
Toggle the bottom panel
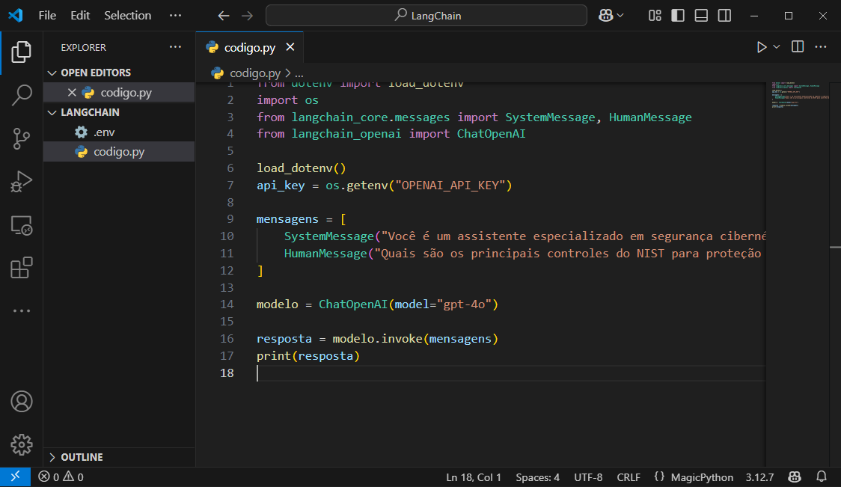[701, 16]
